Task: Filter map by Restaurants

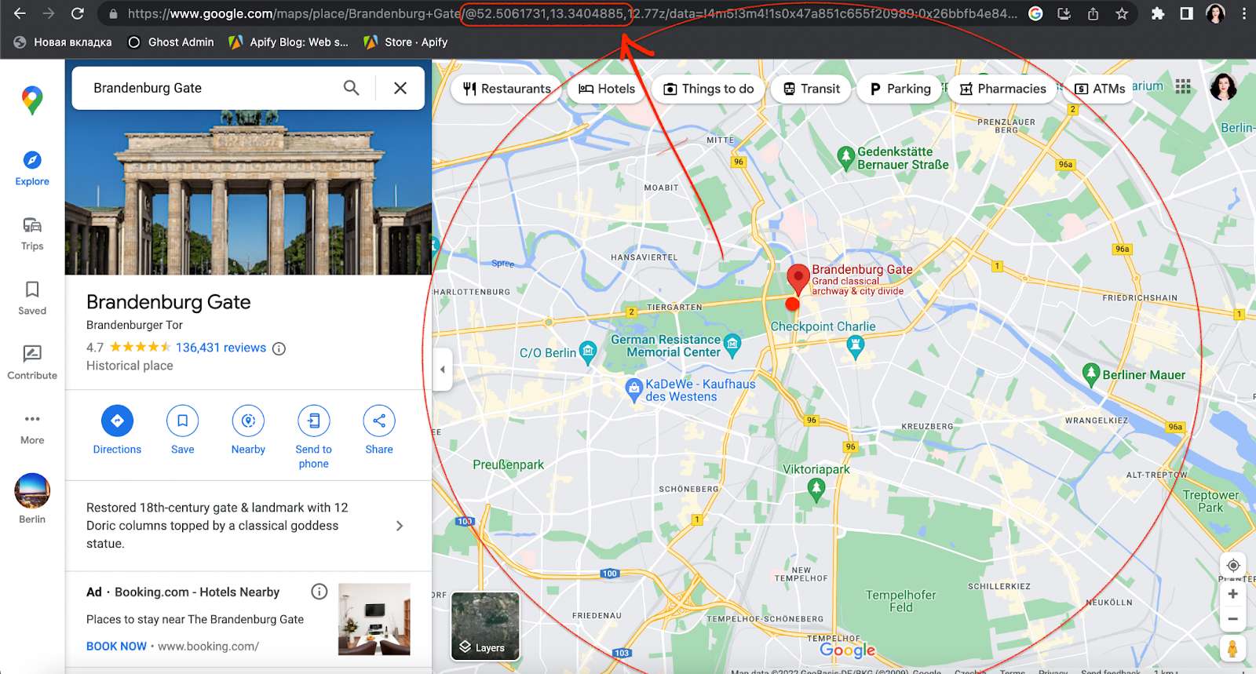Action: pos(507,89)
